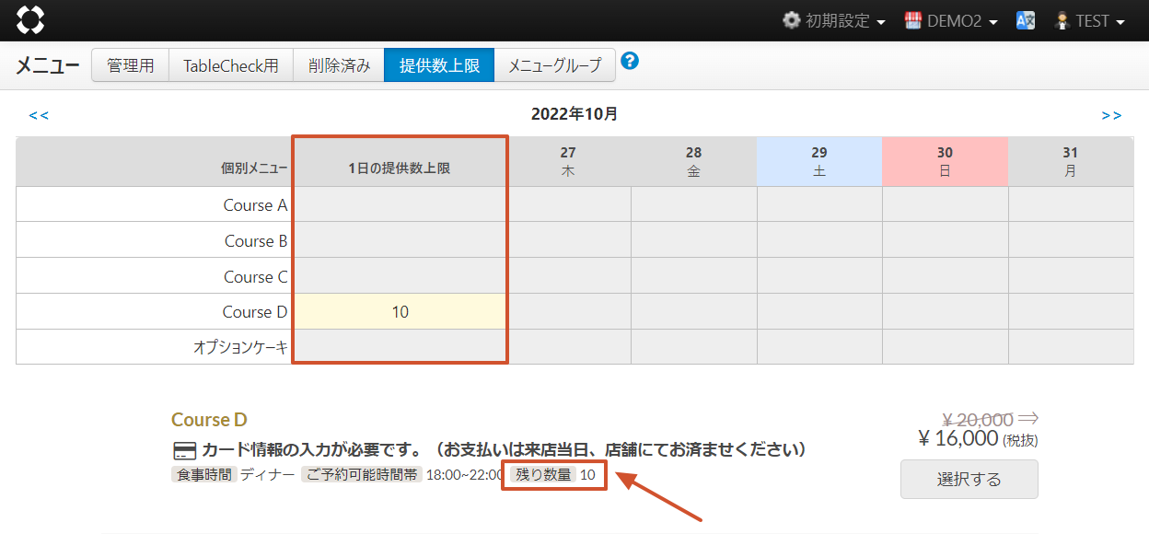Click Course B daily limit cell
Screen dimensions: 1149x534
point(400,240)
